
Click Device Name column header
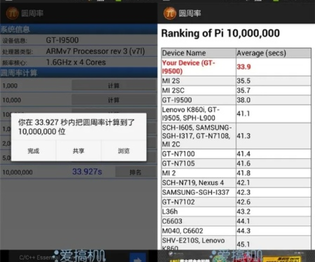198,53
